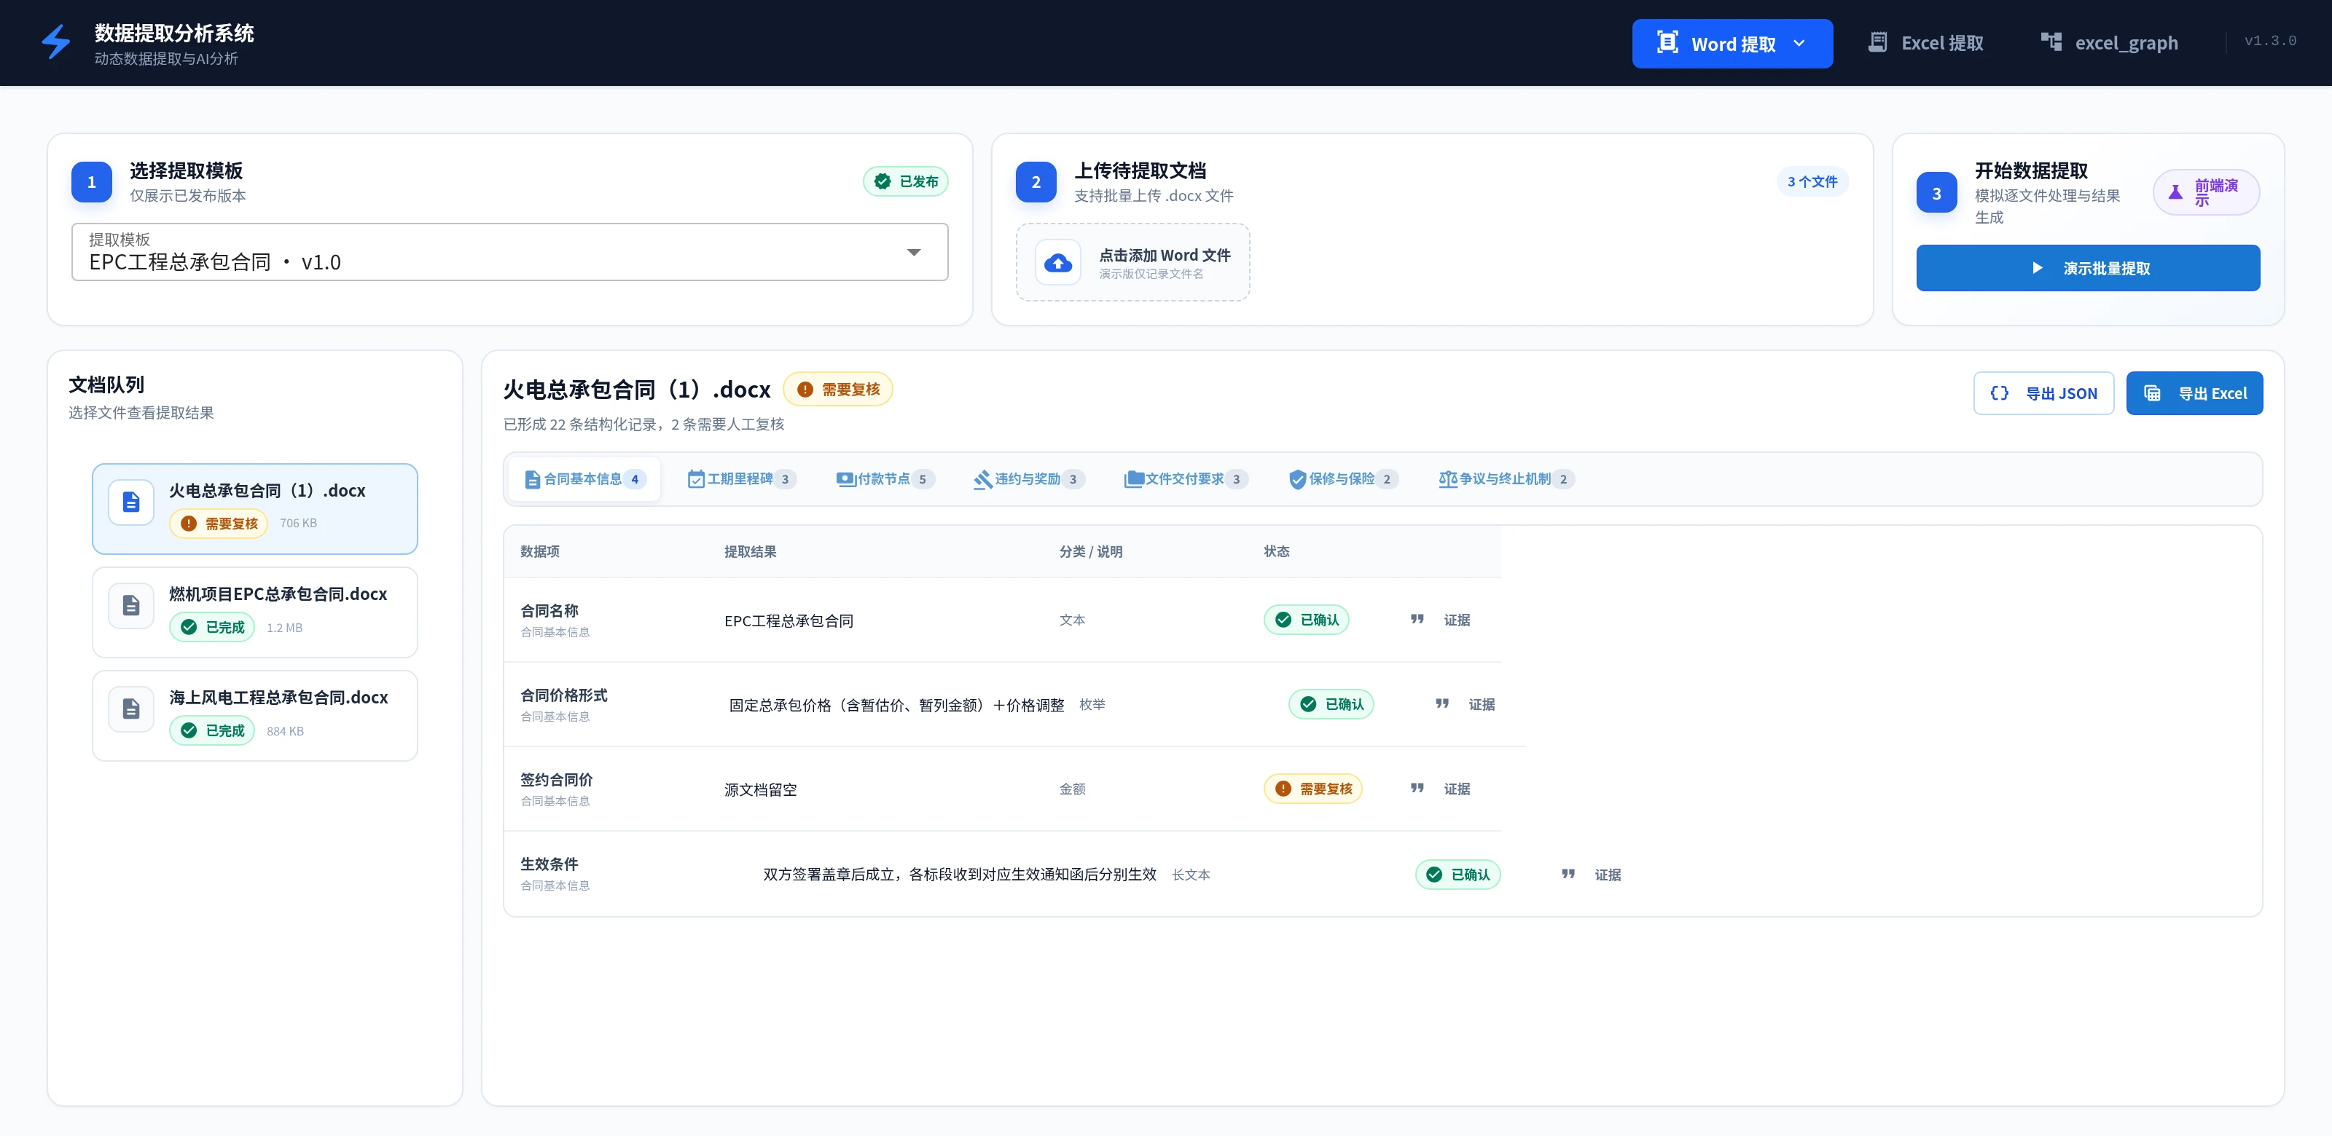Click the lightning bolt app logo
Viewport: 2332px width, 1136px height.
pos(56,42)
